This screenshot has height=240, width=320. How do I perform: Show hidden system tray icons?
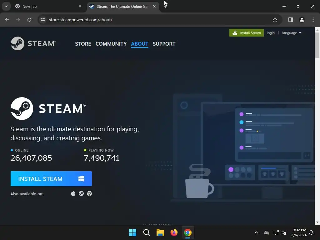click(x=256, y=232)
